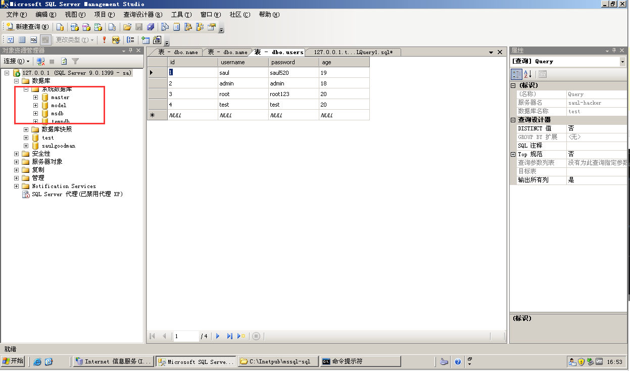Toggle the Results pane icon

coord(45,40)
